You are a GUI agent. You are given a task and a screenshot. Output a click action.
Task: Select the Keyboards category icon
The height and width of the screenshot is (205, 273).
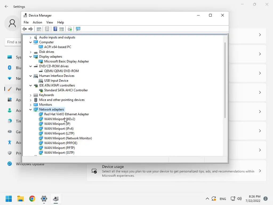pyautogui.click(x=36, y=95)
